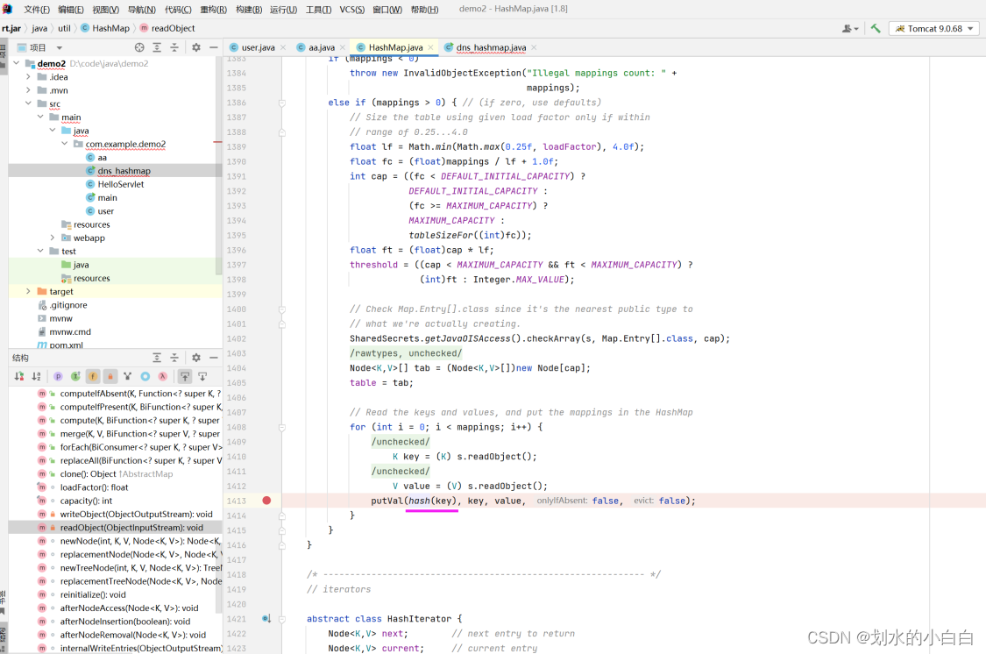Hide the Project panel with minus icon
Image resolution: width=986 pixels, height=654 pixels.
(214, 47)
